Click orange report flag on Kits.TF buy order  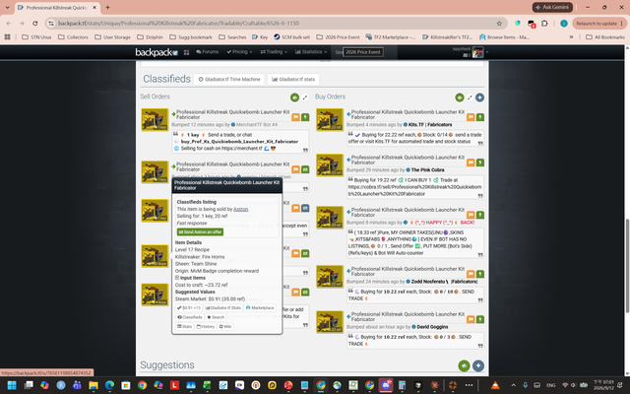pos(471,117)
